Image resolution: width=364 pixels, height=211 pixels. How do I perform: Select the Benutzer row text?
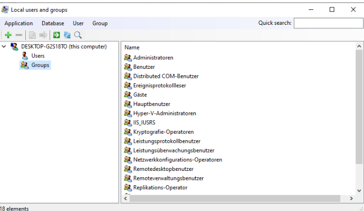click(x=144, y=67)
